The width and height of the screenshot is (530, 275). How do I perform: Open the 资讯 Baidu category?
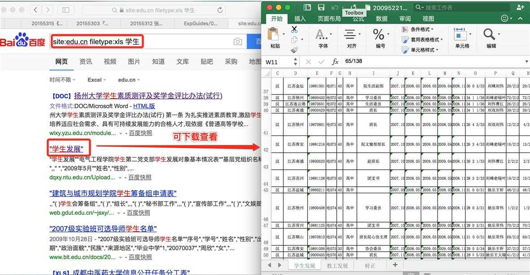coord(86,61)
